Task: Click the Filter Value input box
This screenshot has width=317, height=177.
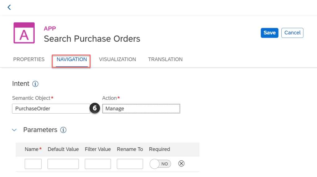Action: (x=98, y=164)
